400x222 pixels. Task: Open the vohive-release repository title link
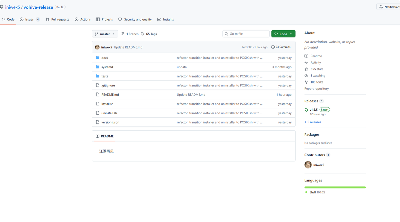coord(38,7)
